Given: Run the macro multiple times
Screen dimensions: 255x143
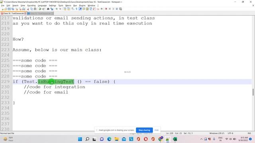Looking at the screenshot, I should 117,9.
